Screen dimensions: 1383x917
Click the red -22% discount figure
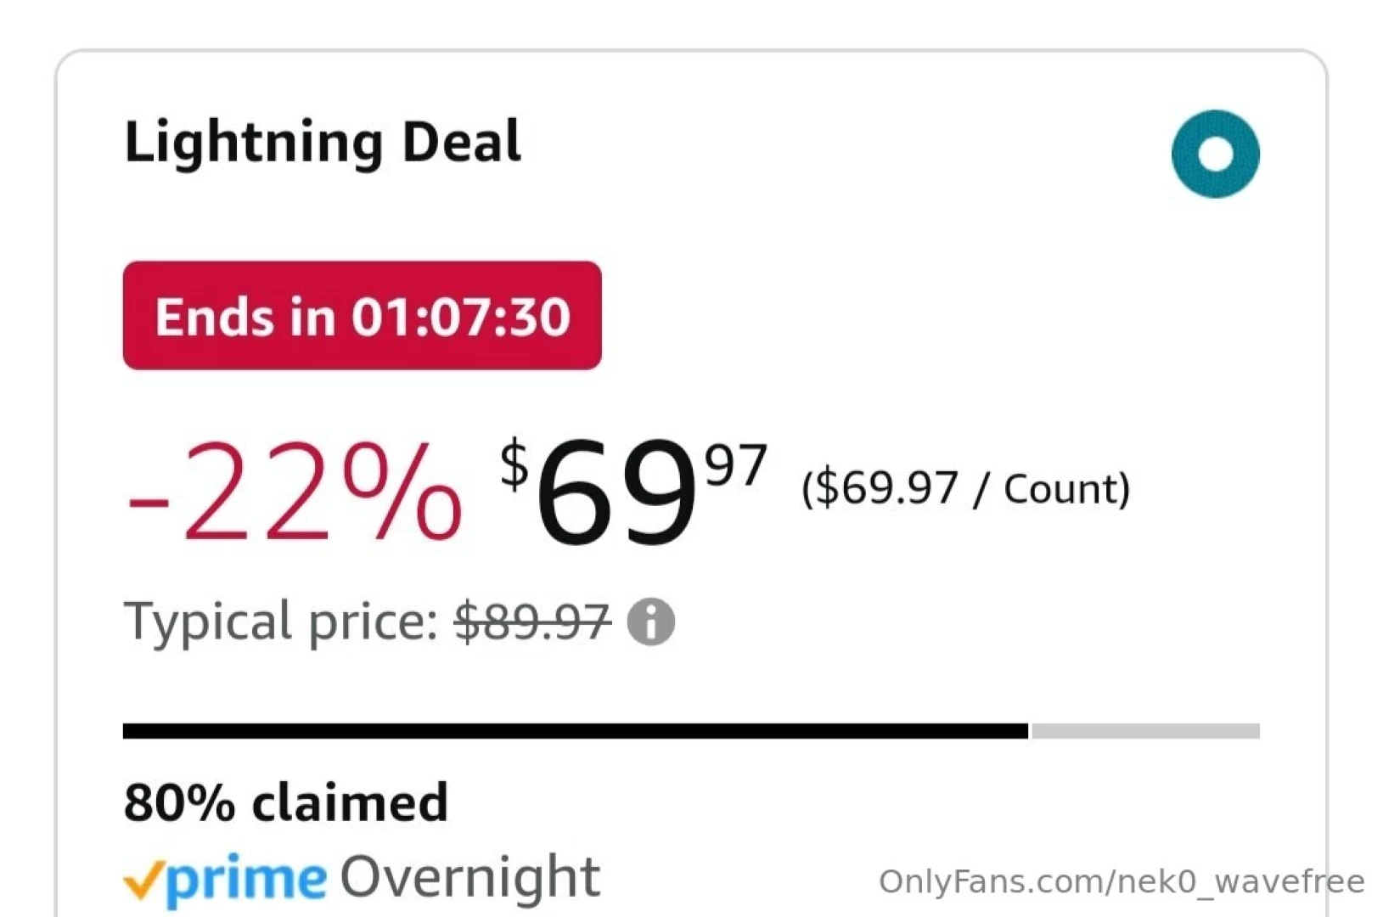pyautogui.click(x=295, y=491)
